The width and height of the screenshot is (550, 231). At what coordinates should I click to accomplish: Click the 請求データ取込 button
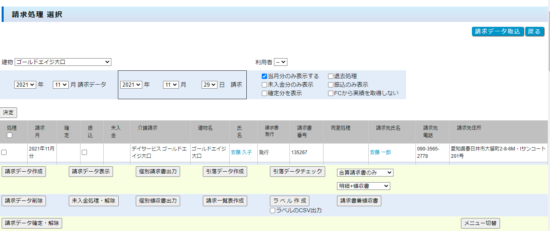pos(498,31)
